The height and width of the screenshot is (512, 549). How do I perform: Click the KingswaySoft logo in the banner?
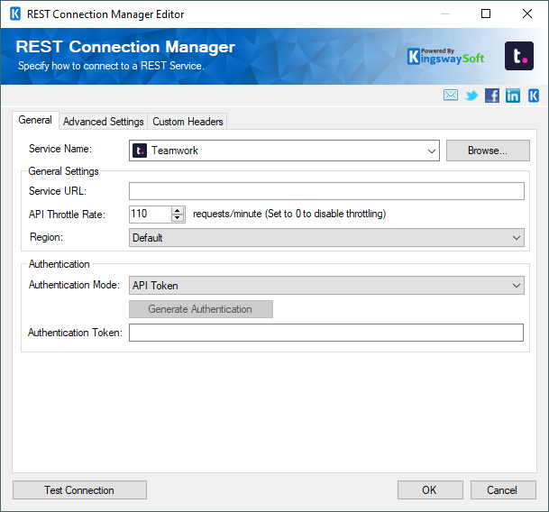tap(445, 57)
